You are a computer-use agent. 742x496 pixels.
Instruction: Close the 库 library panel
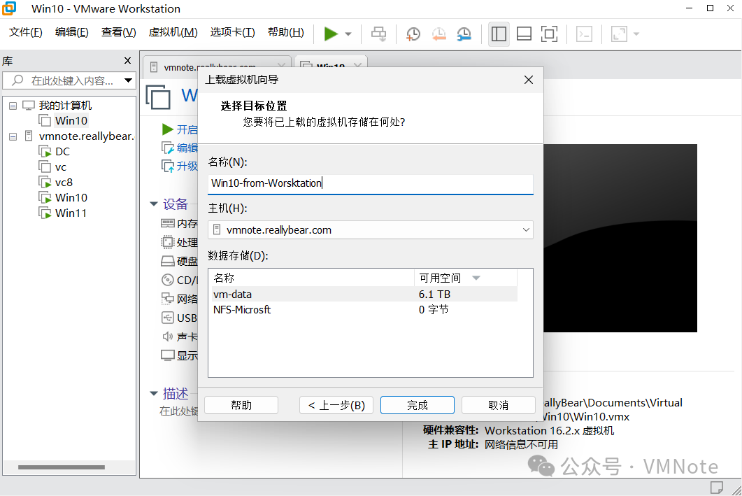(x=127, y=61)
